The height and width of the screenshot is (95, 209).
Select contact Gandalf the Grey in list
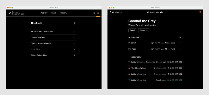[54, 37]
